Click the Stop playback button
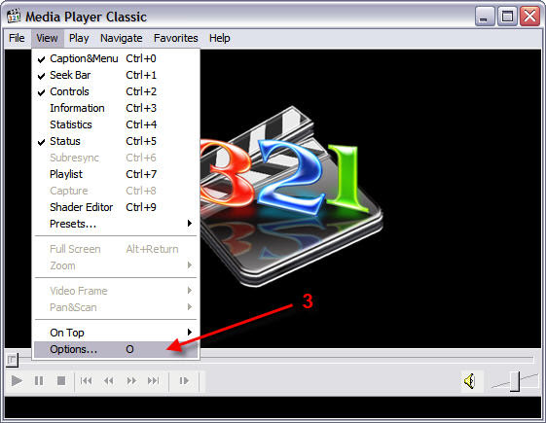The width and height of the screenshot is (546, 423). click(61, 381)
